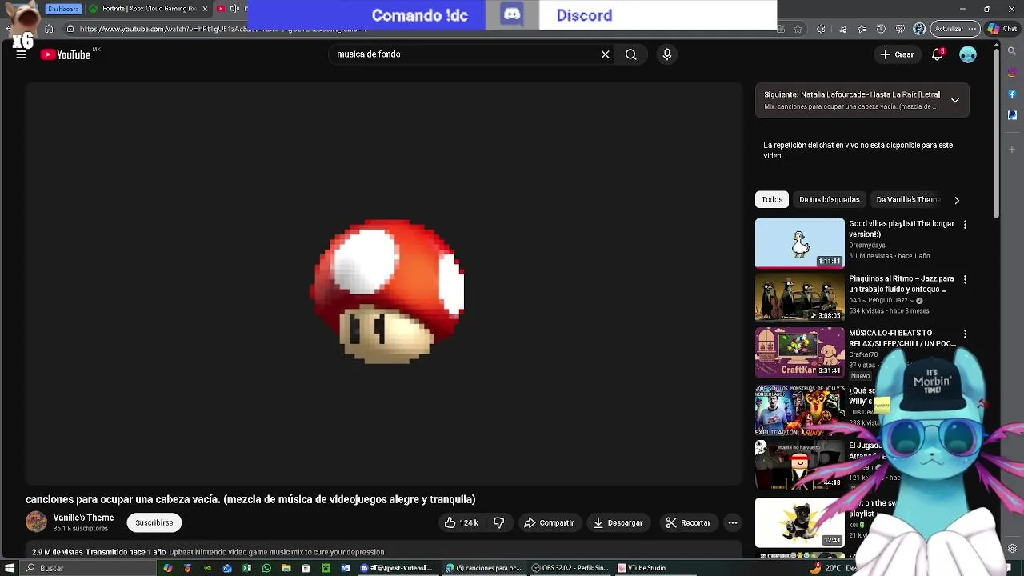Switch to the Dashboard browser tab
The image size is (1024, 576).
pyautogui.click(x=62, y=9)
